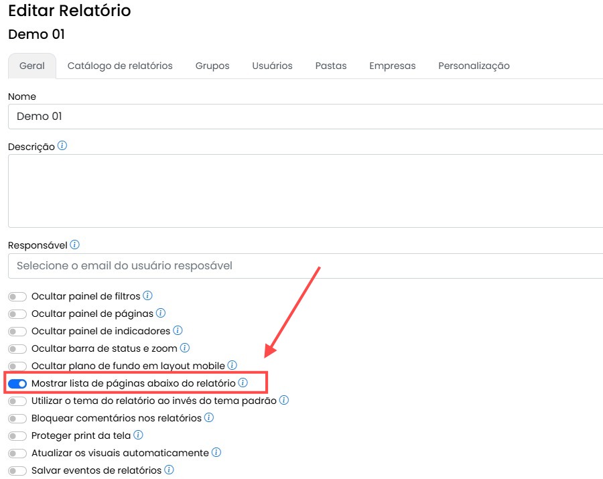Viewport: 603px width, 479px height.
Task: Click info icon for Ocultar painel de indicadores
Action: (178, 330)
